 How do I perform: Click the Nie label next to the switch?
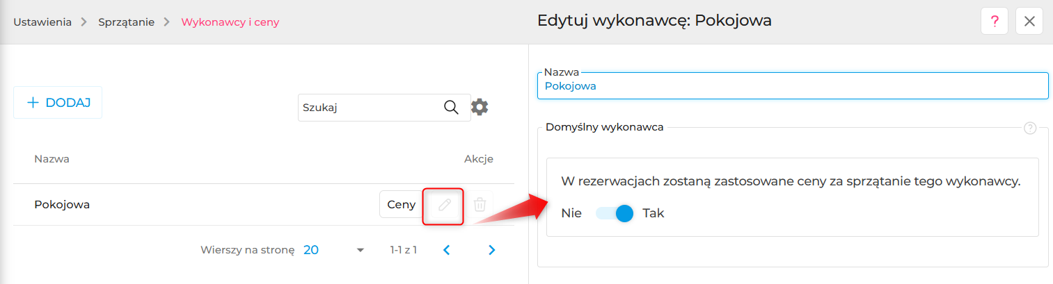[571, 213]
